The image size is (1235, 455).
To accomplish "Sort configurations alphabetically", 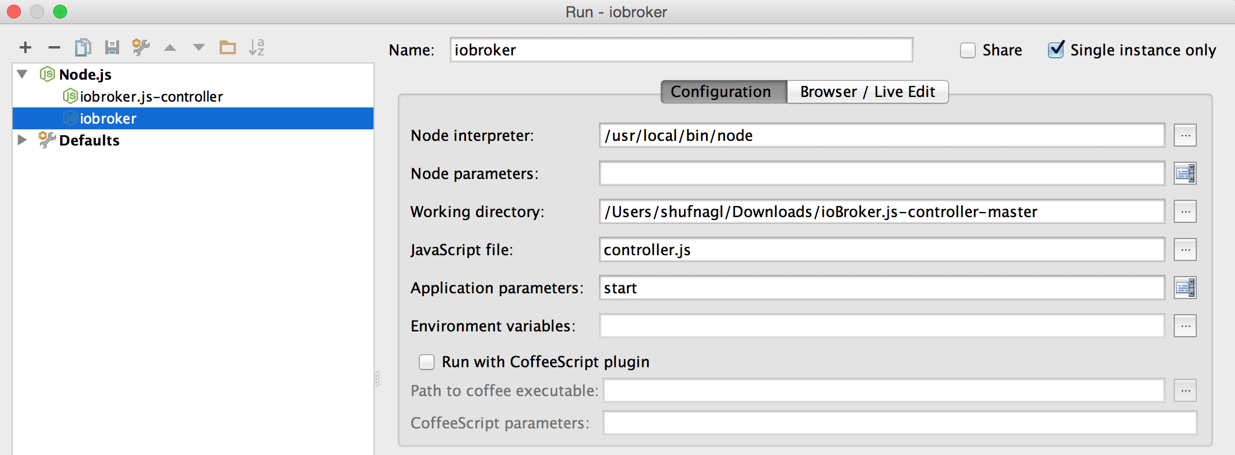I will coord(257,47).
